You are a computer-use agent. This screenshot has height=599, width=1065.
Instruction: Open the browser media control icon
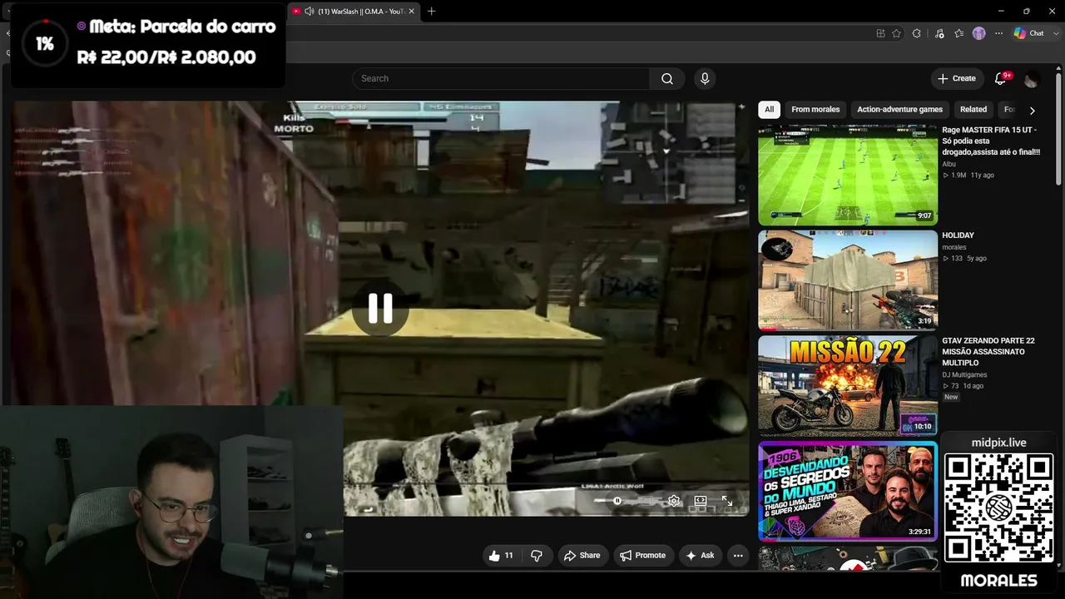(x=939, y=33)
